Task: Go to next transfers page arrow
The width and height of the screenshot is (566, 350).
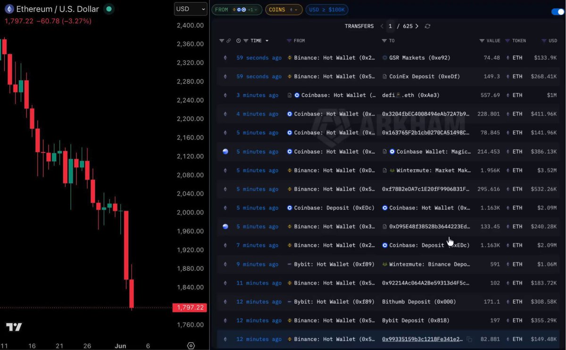Action: [417, 26]
